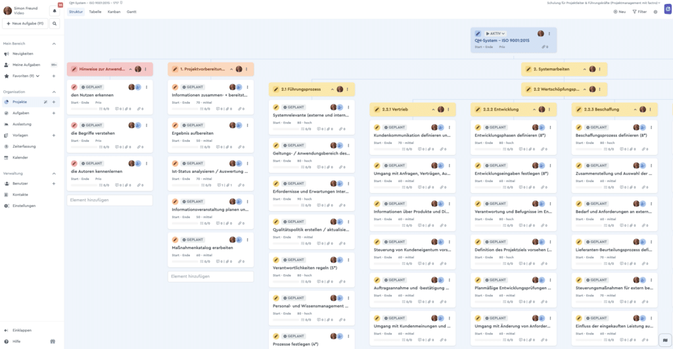
Task: Switch to Gantt view tab
Action: (131, 12)
